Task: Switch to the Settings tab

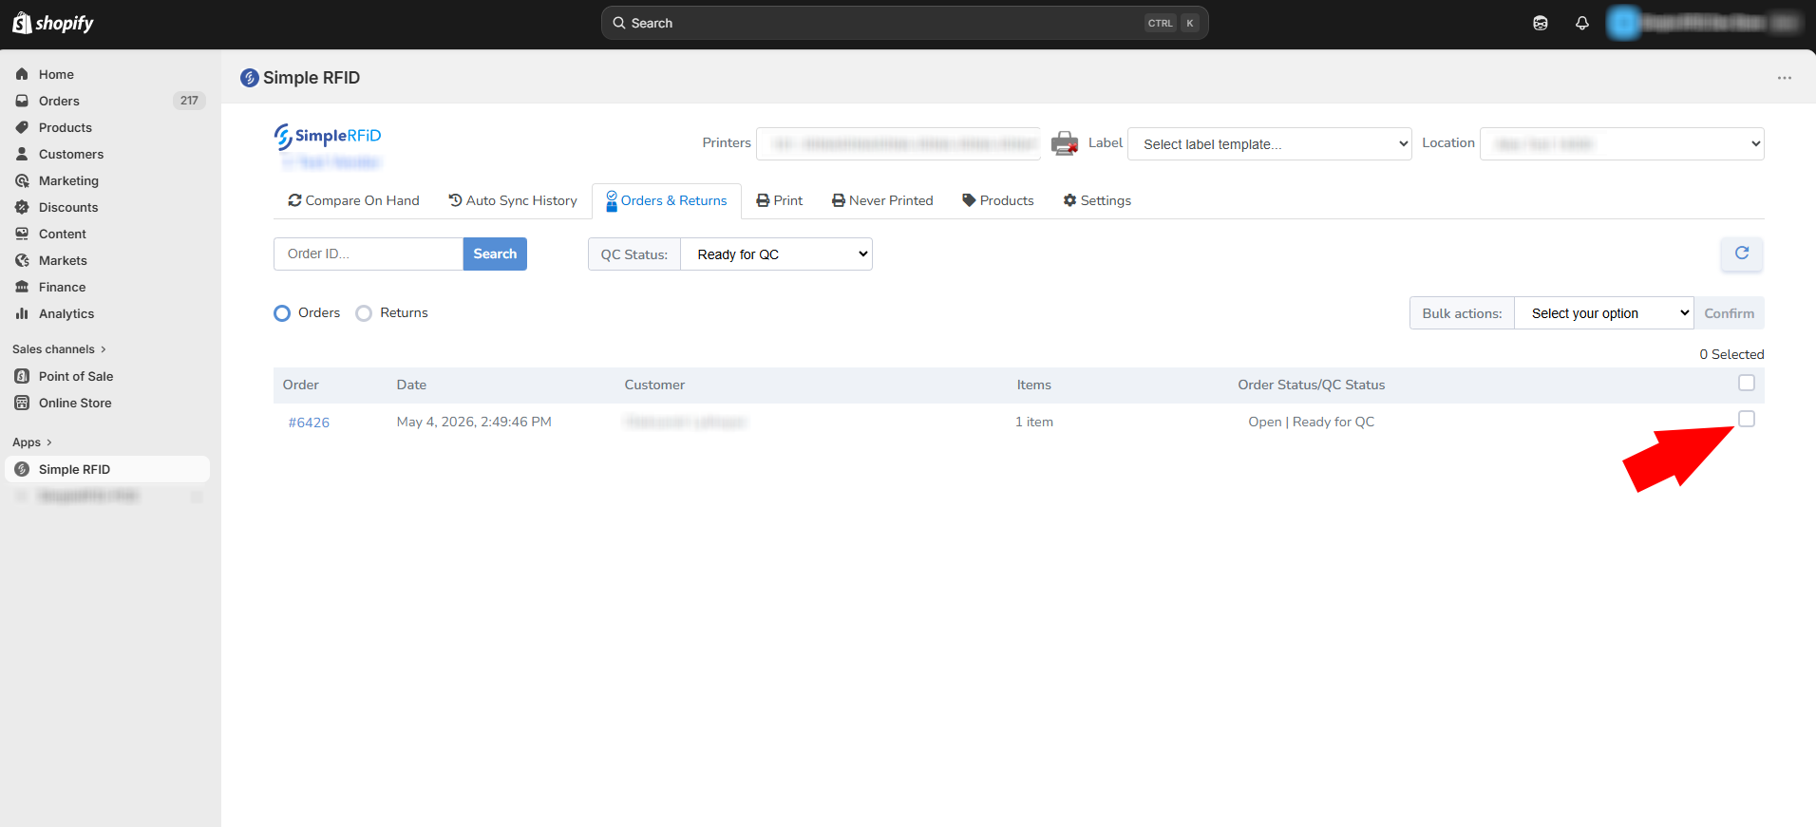Action: (1097, 200)
